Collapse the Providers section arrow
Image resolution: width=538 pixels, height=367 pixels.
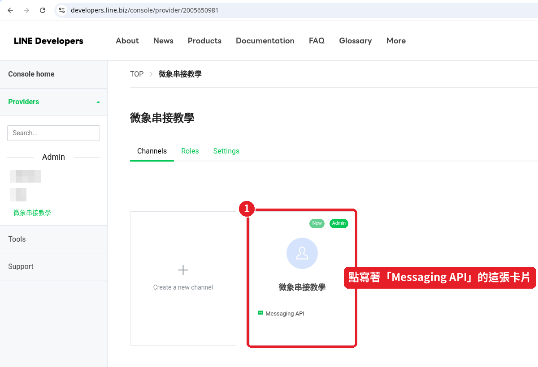click(98, 102)
